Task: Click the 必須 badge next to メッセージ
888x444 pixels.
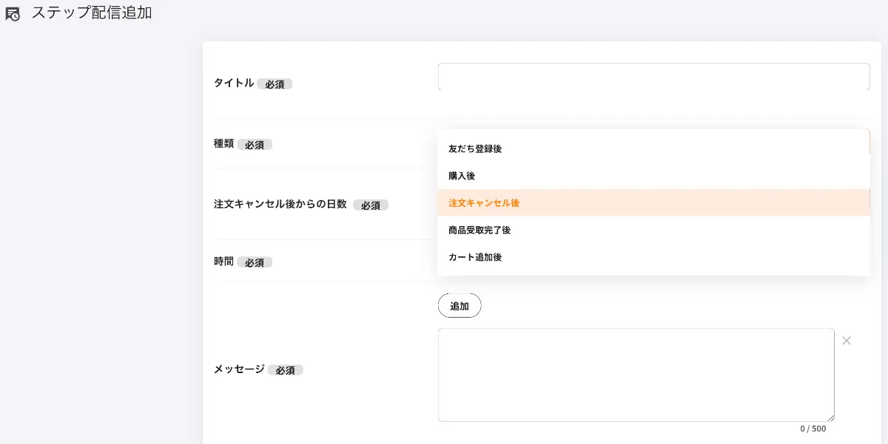Action: click(286, 370)
